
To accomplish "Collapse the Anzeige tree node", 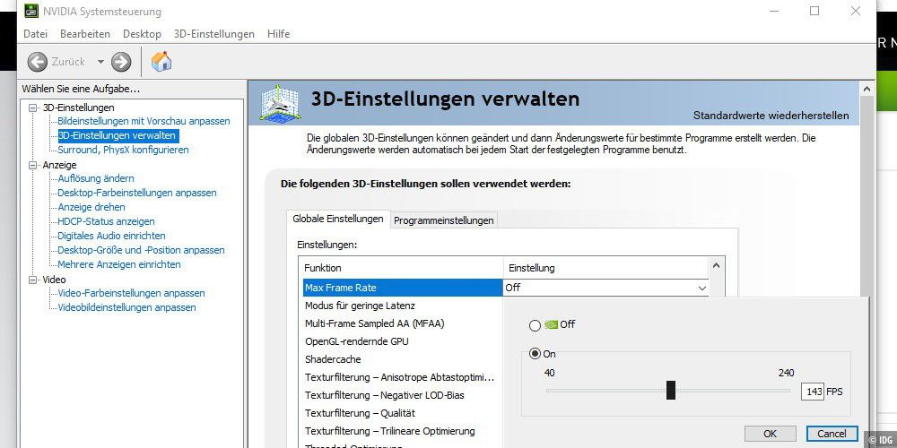I will point(32,165).
